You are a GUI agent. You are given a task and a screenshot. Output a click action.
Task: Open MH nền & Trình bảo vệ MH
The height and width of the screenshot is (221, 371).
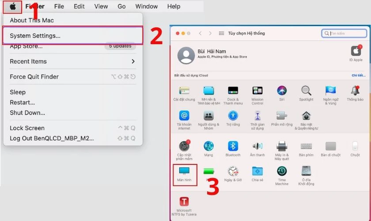pyautogui.click(x=208, y=91)
